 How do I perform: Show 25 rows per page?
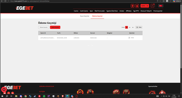tap(130, 27)
